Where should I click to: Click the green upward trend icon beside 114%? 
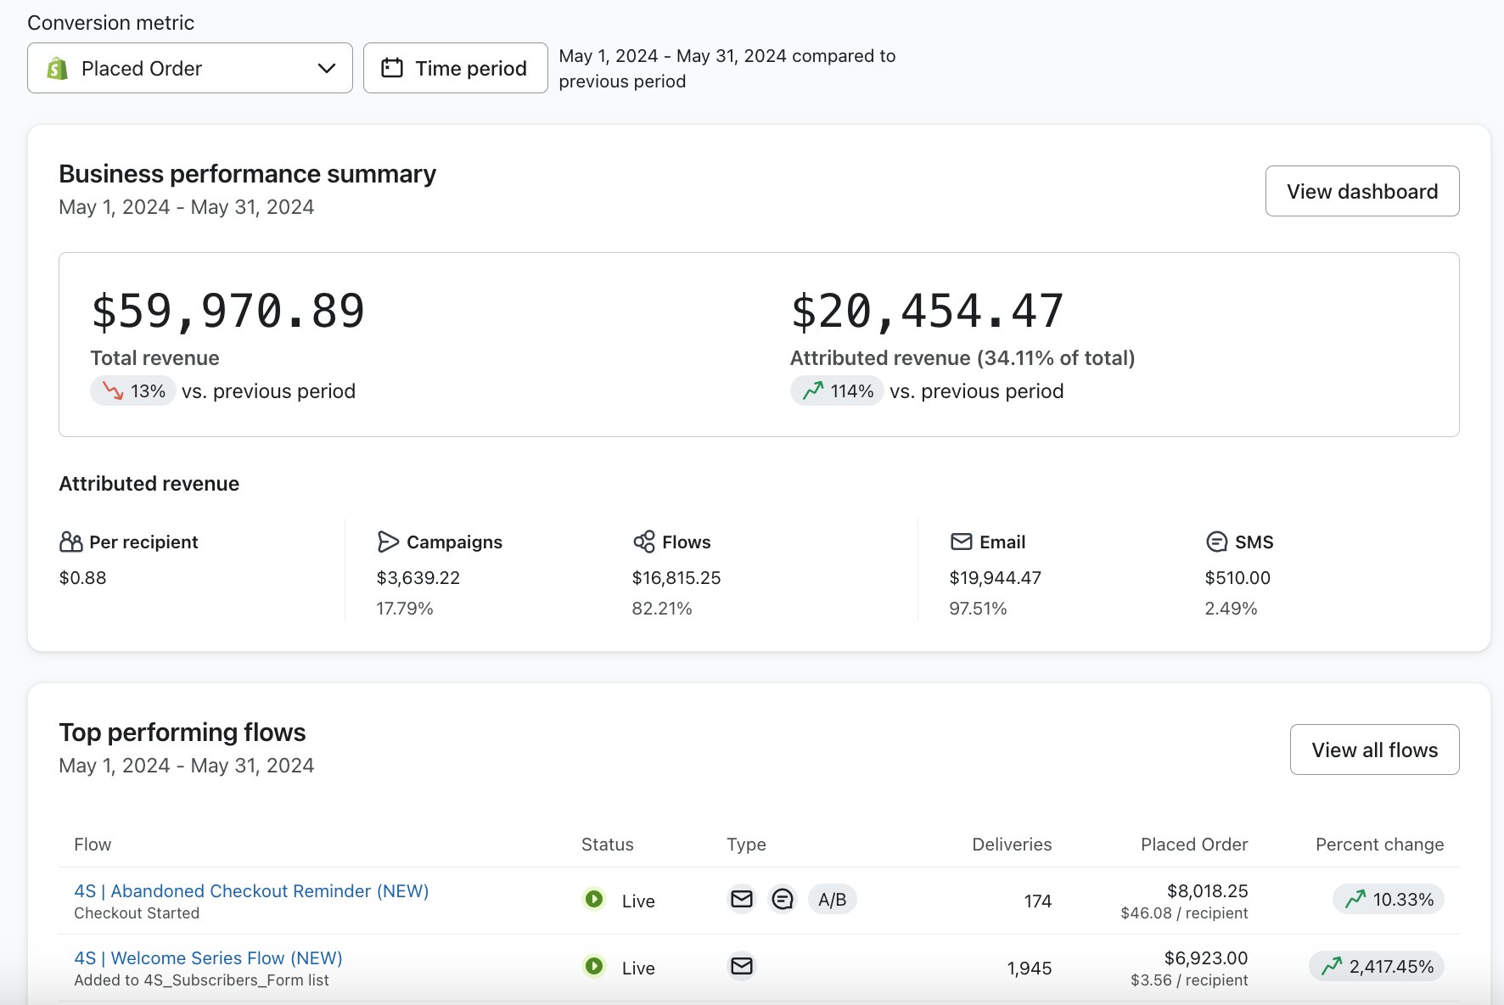point(813,390)
